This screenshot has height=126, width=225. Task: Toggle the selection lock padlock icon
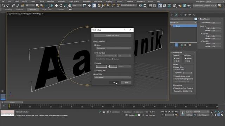pyautogui.click(x=104, y=112)
